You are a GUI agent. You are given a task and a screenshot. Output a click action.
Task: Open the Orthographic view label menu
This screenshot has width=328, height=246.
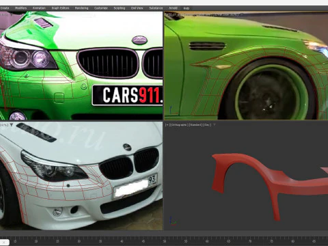point(179,125)
